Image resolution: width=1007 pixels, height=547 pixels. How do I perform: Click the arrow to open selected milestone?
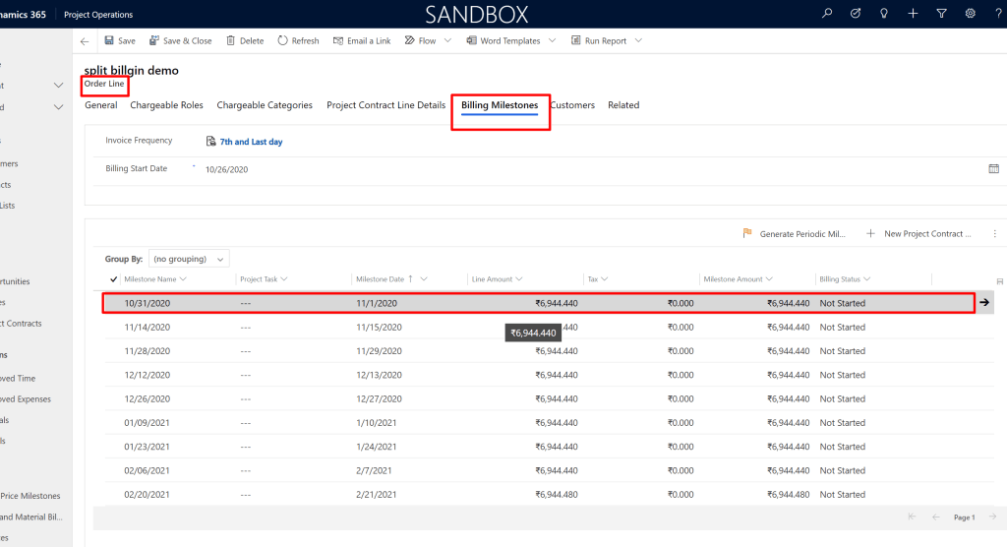[984, 303]
